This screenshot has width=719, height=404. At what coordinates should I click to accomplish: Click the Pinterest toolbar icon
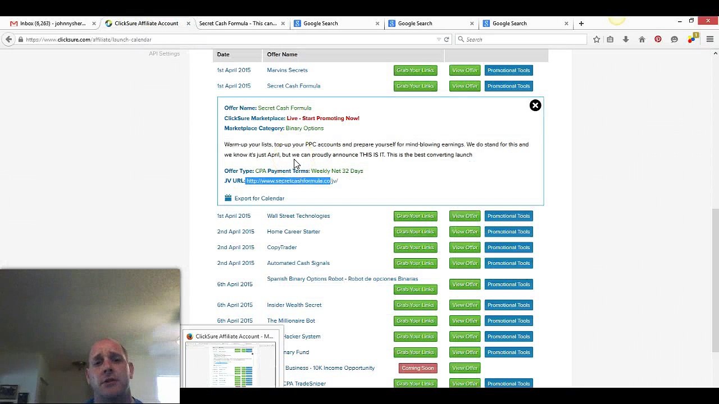658,39
